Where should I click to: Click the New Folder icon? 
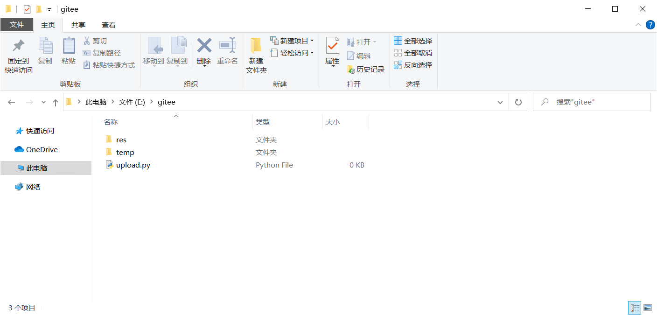[256, 46]
